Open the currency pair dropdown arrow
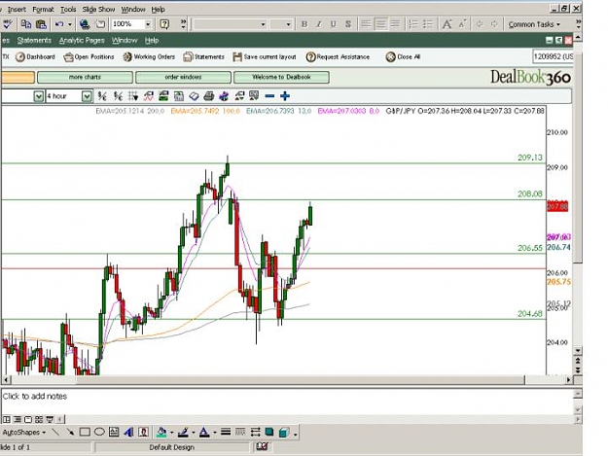The height and width of the screenshot is (456, 608). [x=38, y=96]
